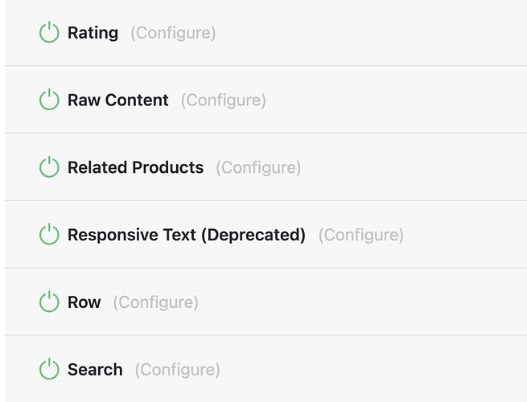This screenshot has height=402, width=527.
Task: Click the Responsive Text (Deprecated) title
Action: [187, 235]
